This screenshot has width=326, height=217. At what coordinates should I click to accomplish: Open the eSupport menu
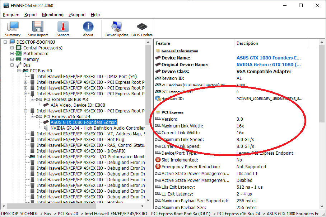pos(77,15)
